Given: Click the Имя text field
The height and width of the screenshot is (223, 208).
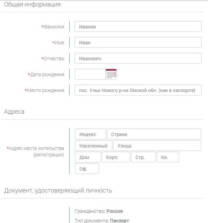Looking at the screenshot, I should click(x=138, y=42).
